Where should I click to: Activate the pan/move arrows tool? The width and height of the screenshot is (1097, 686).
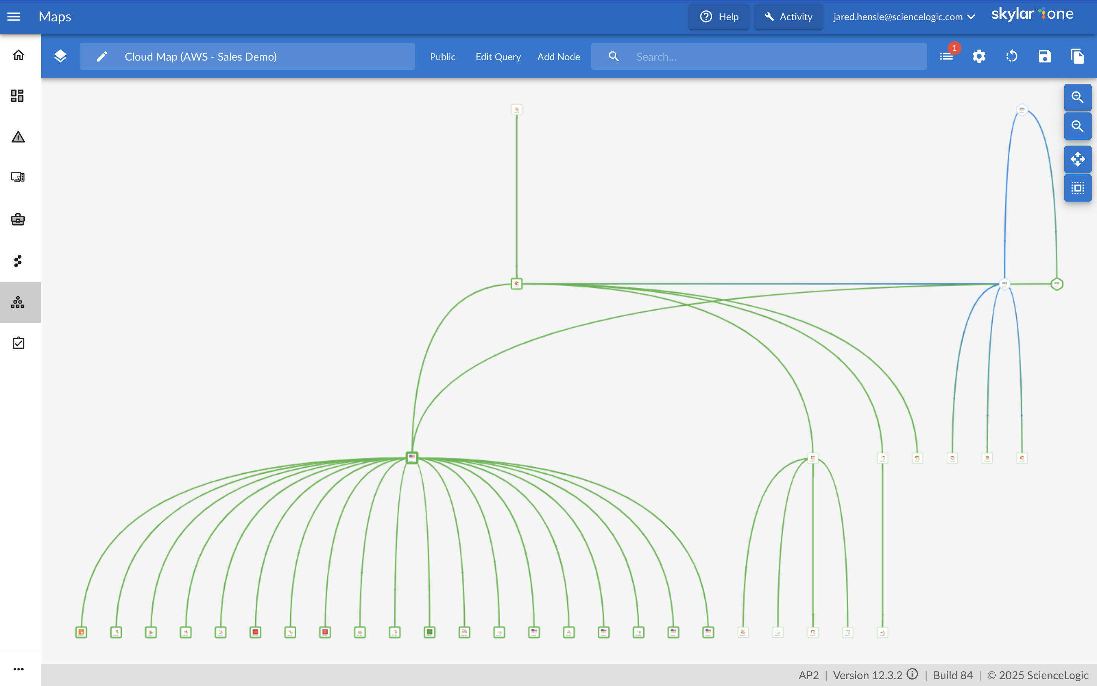tap(1078, 159)
